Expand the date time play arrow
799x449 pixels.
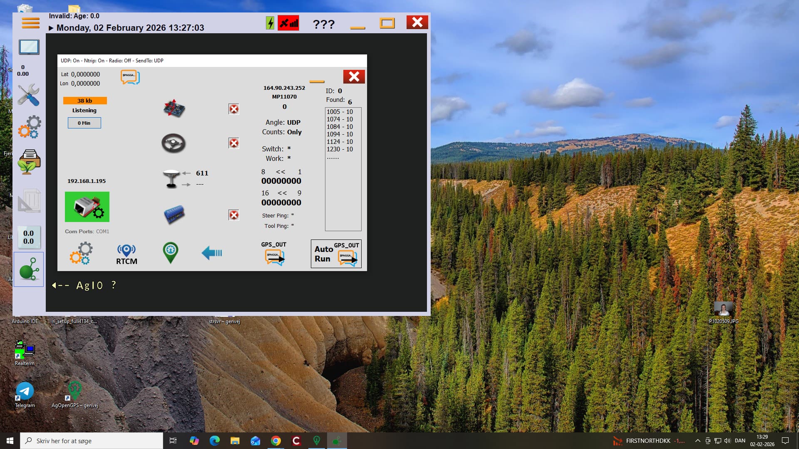(x=51, y=28)
